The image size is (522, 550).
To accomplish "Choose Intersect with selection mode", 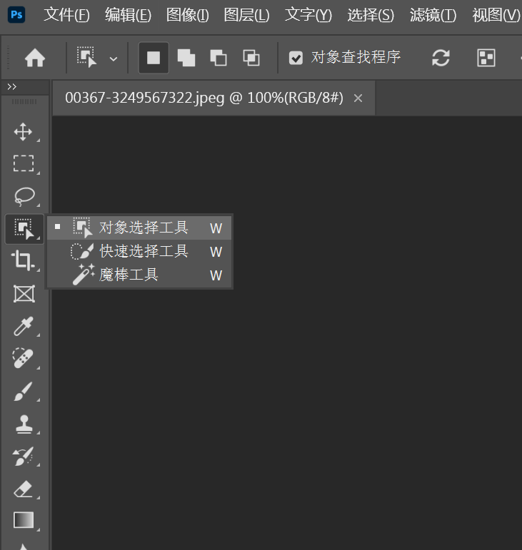I will pos(251,58).
